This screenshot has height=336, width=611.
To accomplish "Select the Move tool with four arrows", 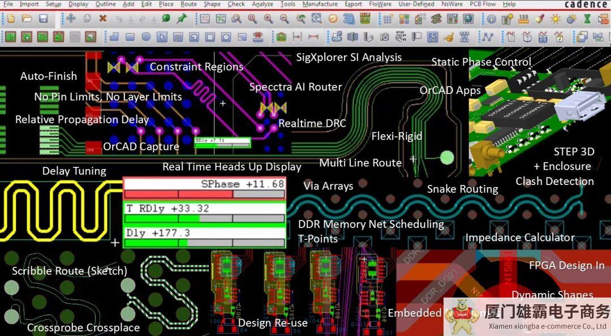I will [71, 18].
